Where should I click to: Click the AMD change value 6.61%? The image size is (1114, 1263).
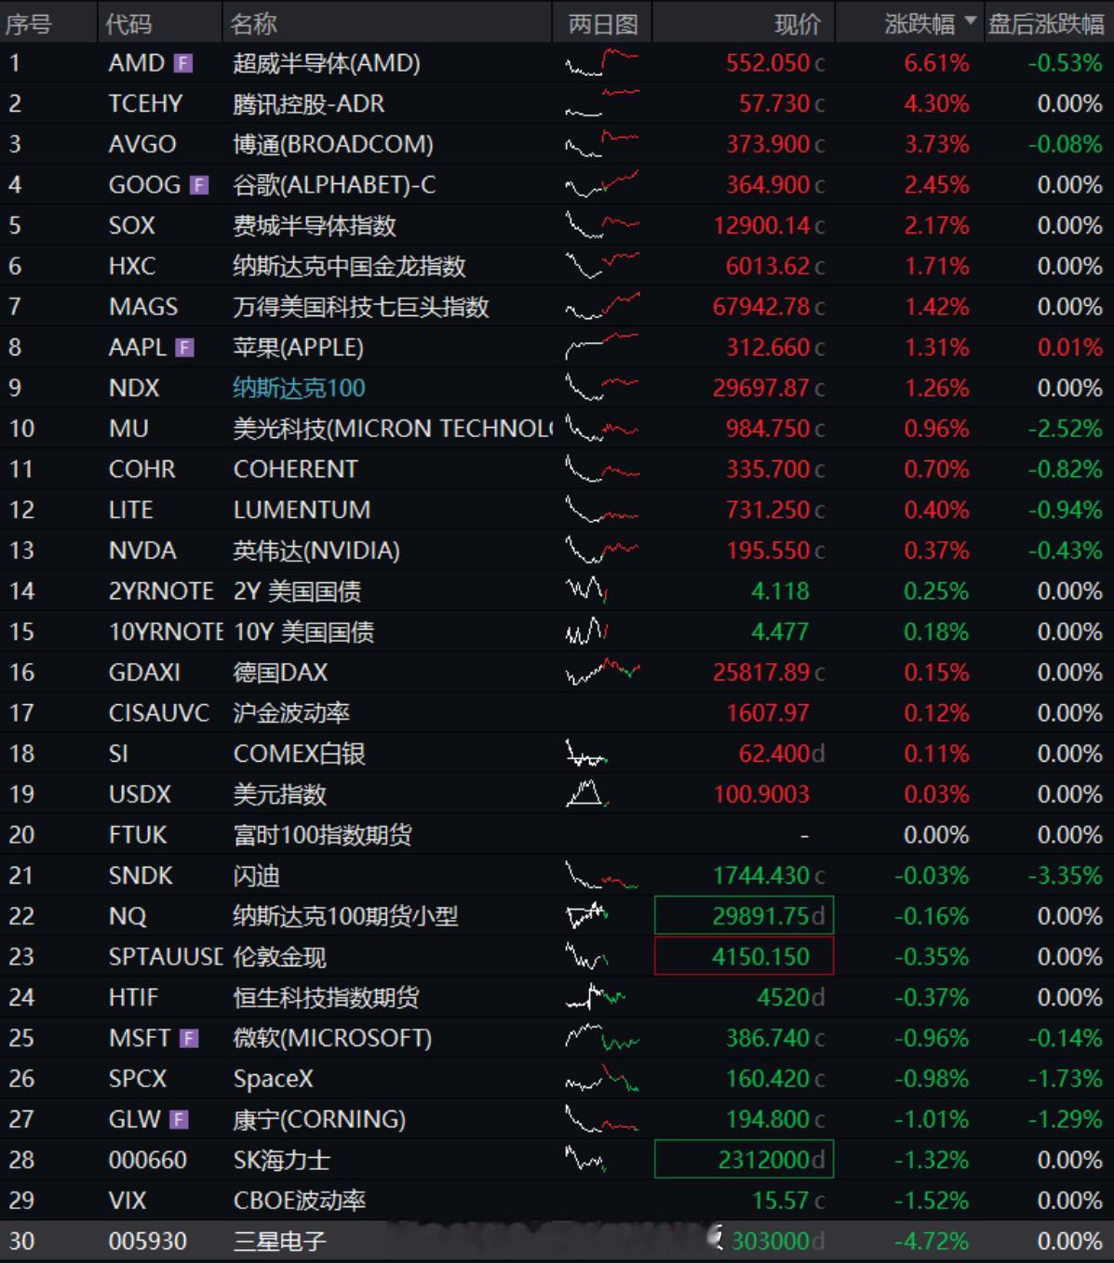point(936,63)
